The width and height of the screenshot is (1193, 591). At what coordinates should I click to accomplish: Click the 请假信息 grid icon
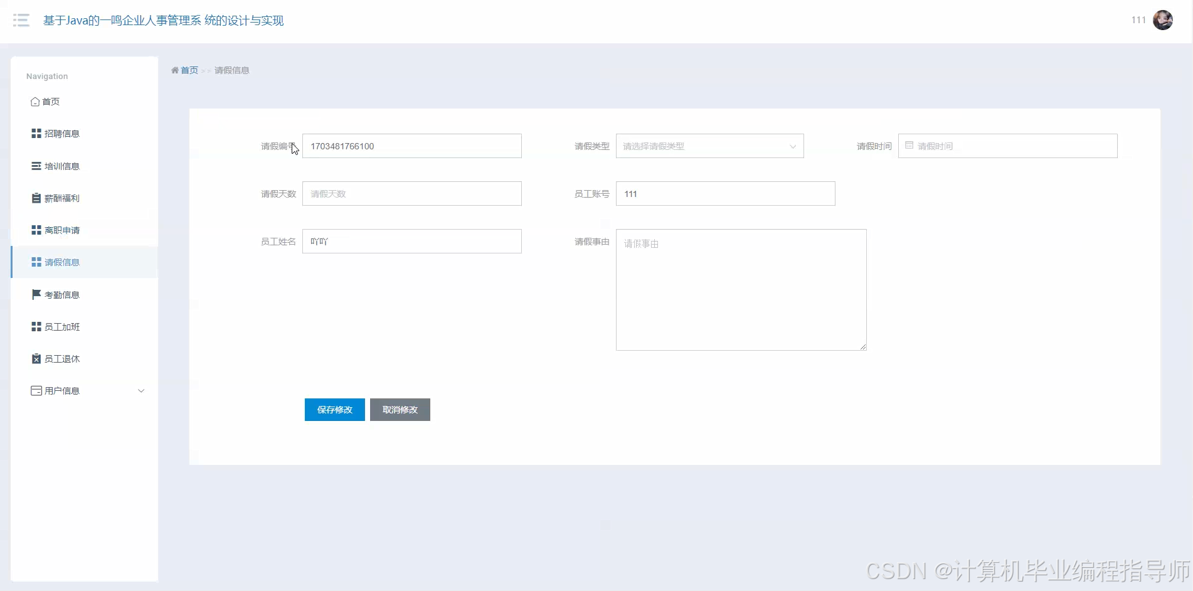[x=36, y=262]
